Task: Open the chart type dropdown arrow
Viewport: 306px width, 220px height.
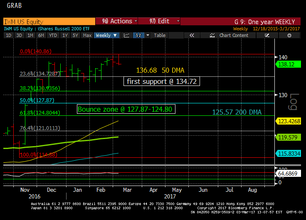Action: point(148,35)
